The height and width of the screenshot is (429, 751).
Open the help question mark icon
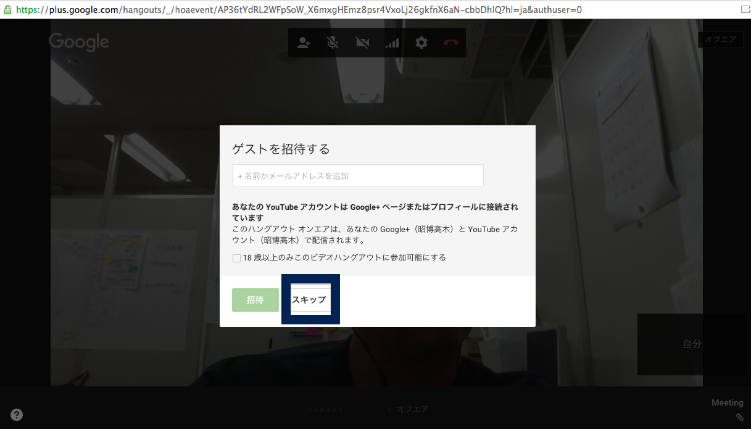(x=17, y=415)
